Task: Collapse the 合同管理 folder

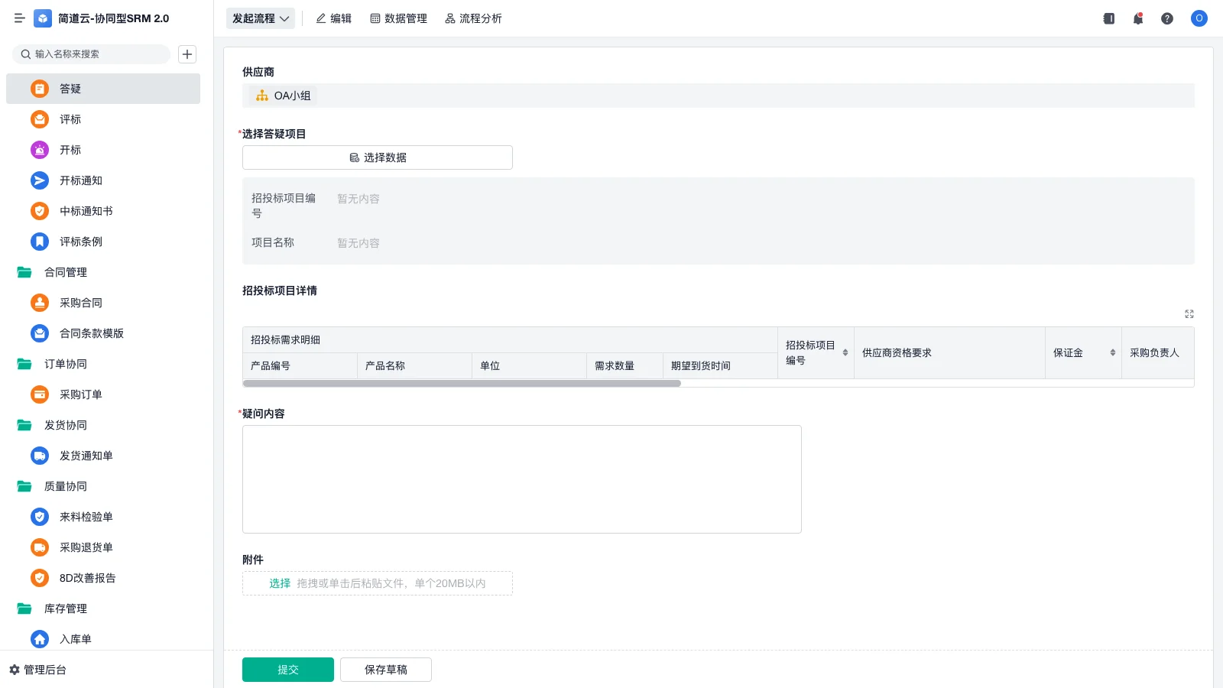Action: pos(24,272)
